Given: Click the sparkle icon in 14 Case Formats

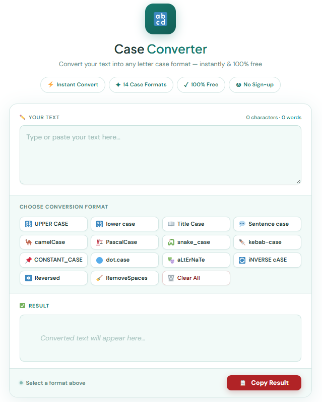Looking at the screenshot, I should [118, 85].
